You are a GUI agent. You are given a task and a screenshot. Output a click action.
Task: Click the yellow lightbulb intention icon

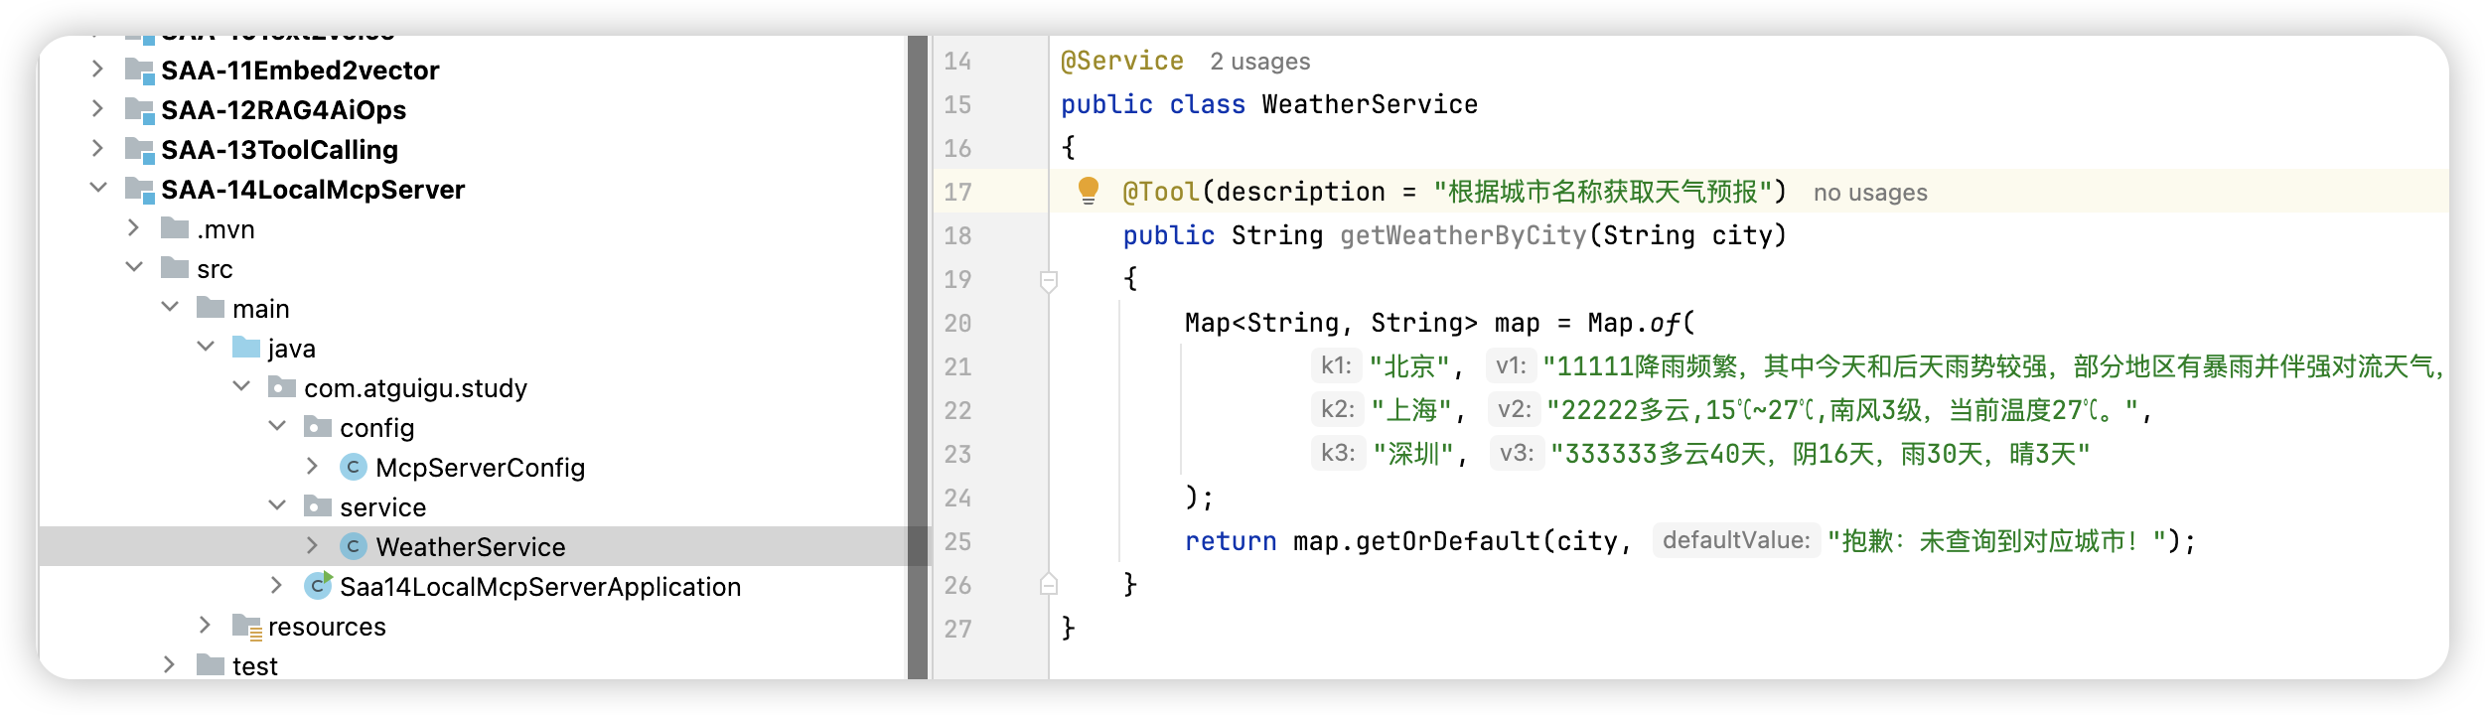coord(1088,190)
